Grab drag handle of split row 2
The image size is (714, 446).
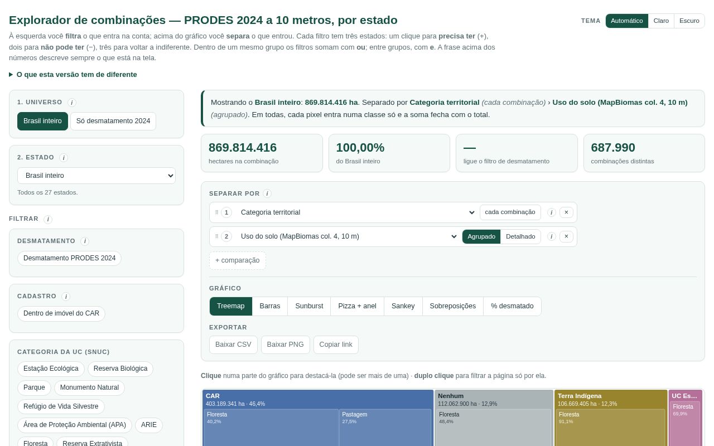tap(216, 236)
